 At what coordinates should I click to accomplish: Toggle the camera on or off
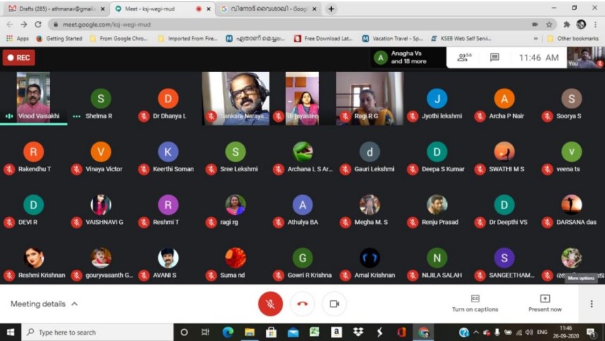[x=334, y=304]
